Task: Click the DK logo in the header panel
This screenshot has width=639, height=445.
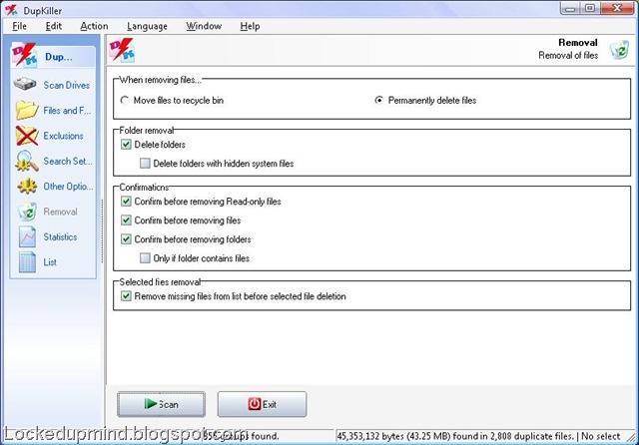Action: pyautogui.click(x=122, y=50)
